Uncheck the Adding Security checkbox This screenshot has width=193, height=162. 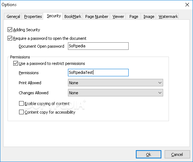(x=10, y=30)
